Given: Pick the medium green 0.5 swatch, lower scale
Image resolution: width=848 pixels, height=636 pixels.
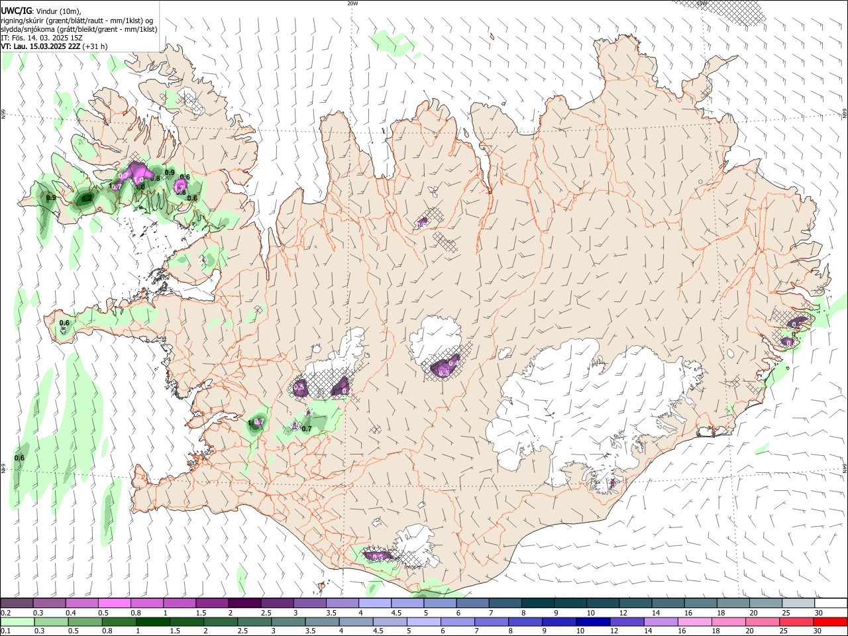Looking at the screenshot, I should (x=85, y=621).
